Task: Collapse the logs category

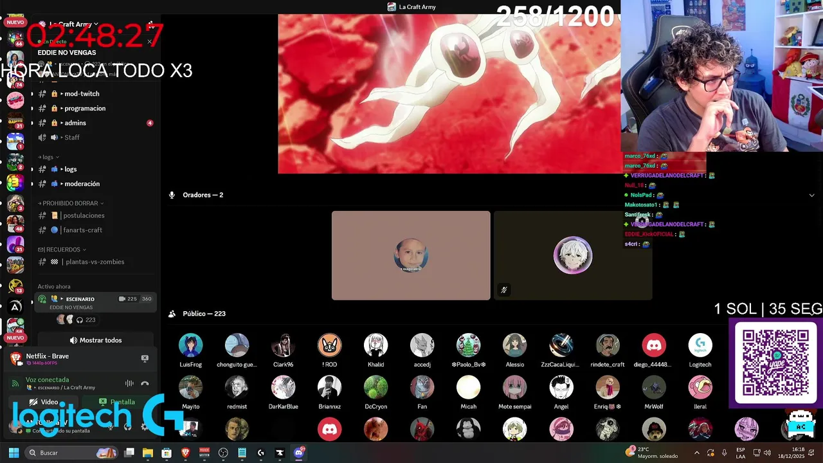Action: 49,157
